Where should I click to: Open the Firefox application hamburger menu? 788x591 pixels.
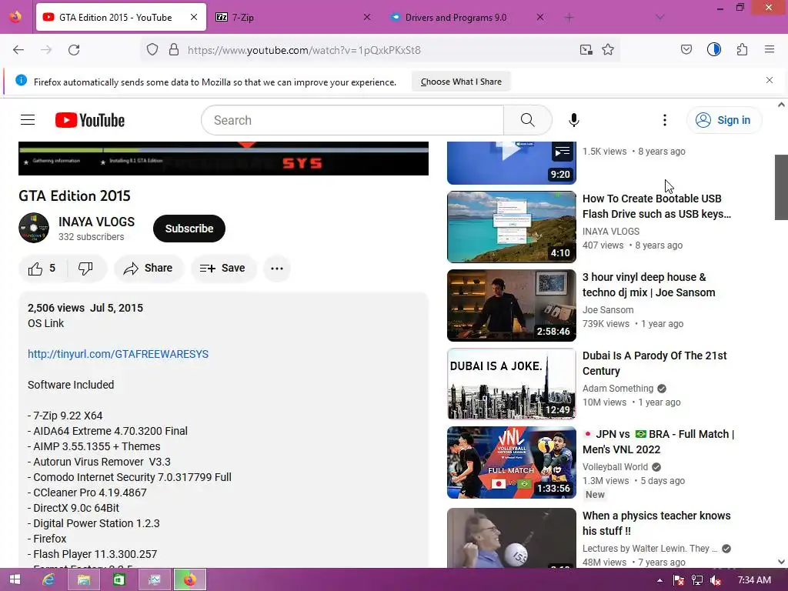point(770,49)
